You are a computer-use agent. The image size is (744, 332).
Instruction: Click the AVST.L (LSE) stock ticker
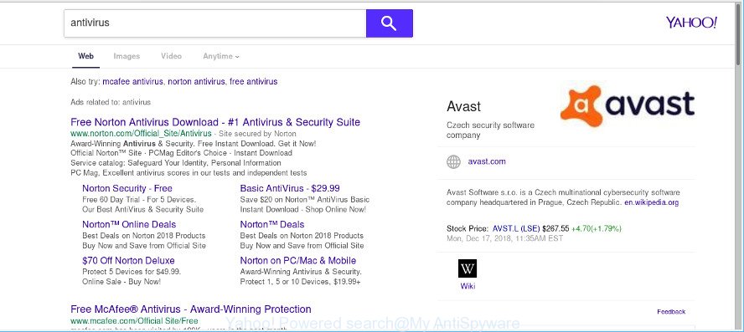coord(516,229)
